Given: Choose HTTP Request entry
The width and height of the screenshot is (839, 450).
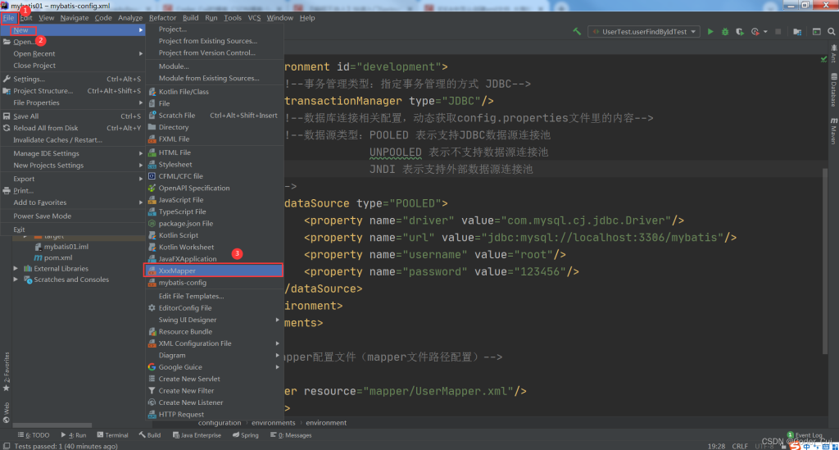Looking at the screenshot, I should [214, 414].
